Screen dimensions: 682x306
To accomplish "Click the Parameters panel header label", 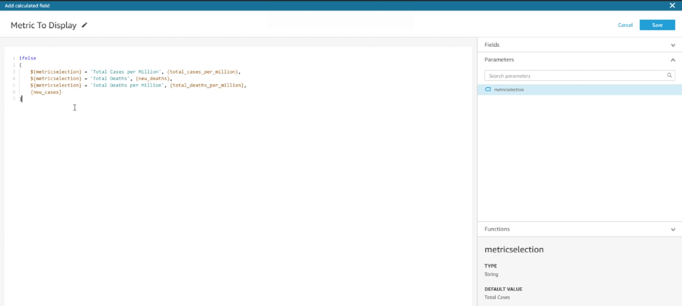I will point(499,60).
